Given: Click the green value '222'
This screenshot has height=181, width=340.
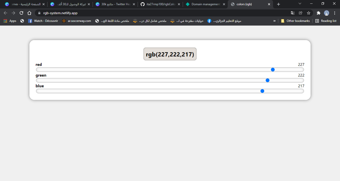Looking at the screenshot, I should (301, 75).
